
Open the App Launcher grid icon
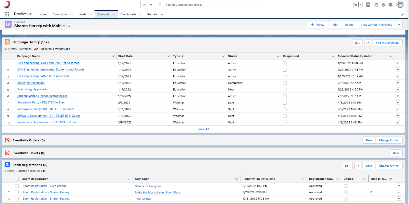click(x=7, y=14)
